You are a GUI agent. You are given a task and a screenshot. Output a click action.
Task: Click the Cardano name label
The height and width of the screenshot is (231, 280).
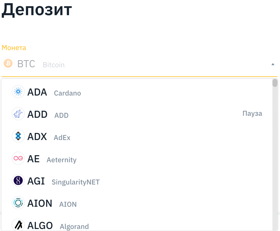(x=67, y=93)
